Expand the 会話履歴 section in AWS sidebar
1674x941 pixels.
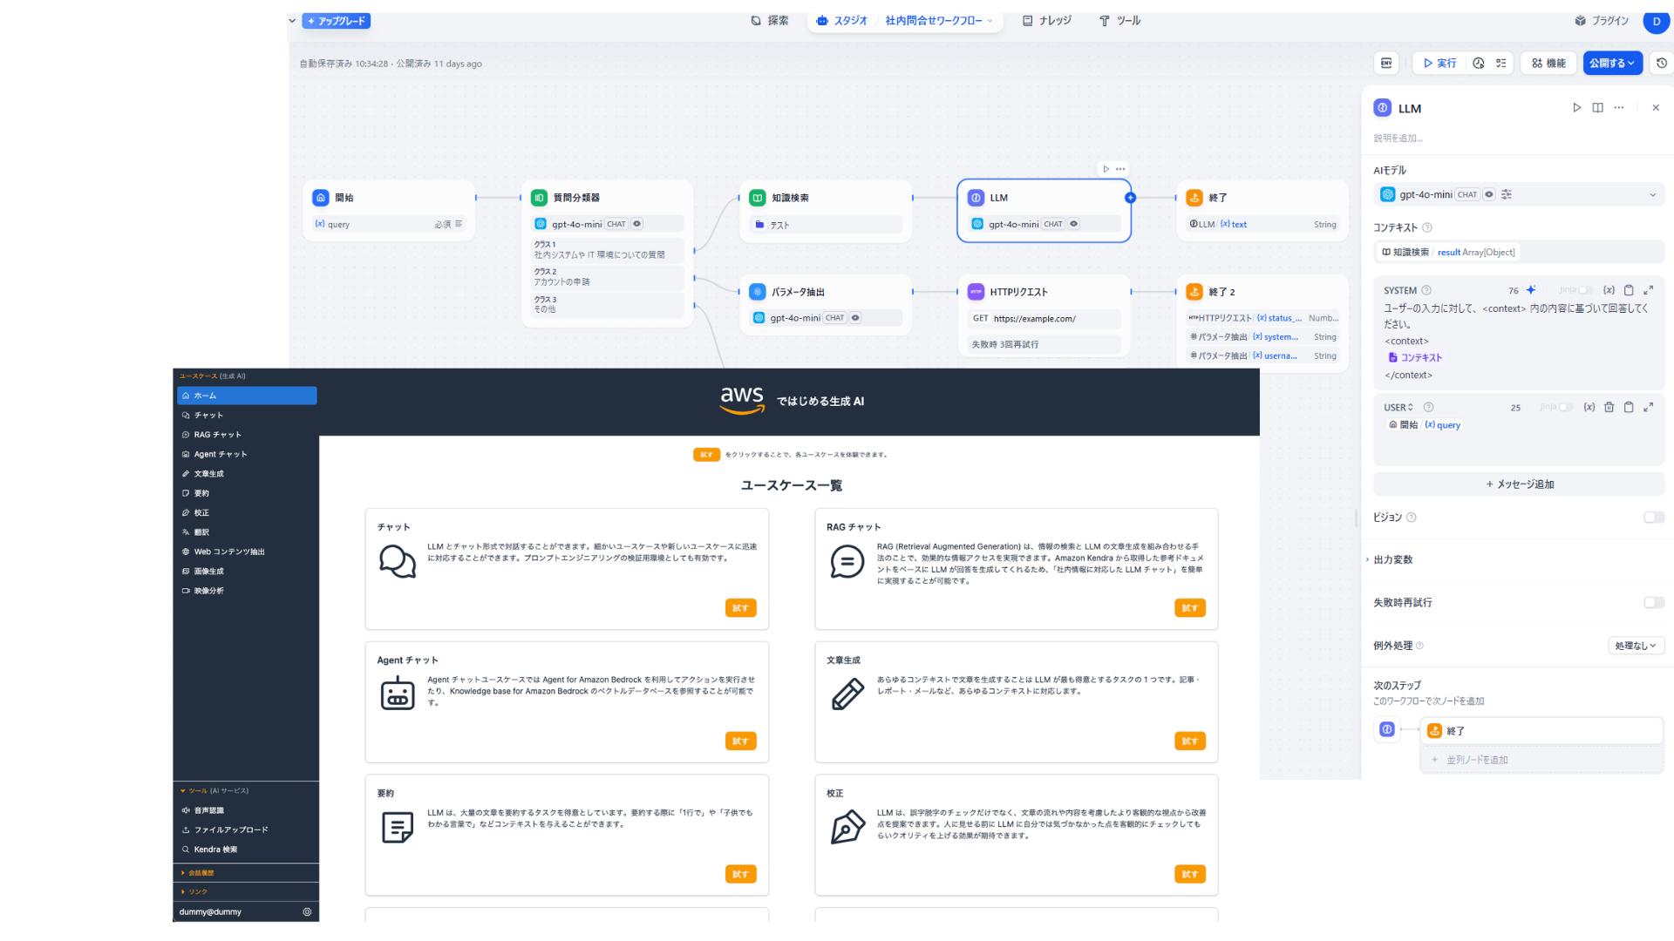[x=197, y=873]
